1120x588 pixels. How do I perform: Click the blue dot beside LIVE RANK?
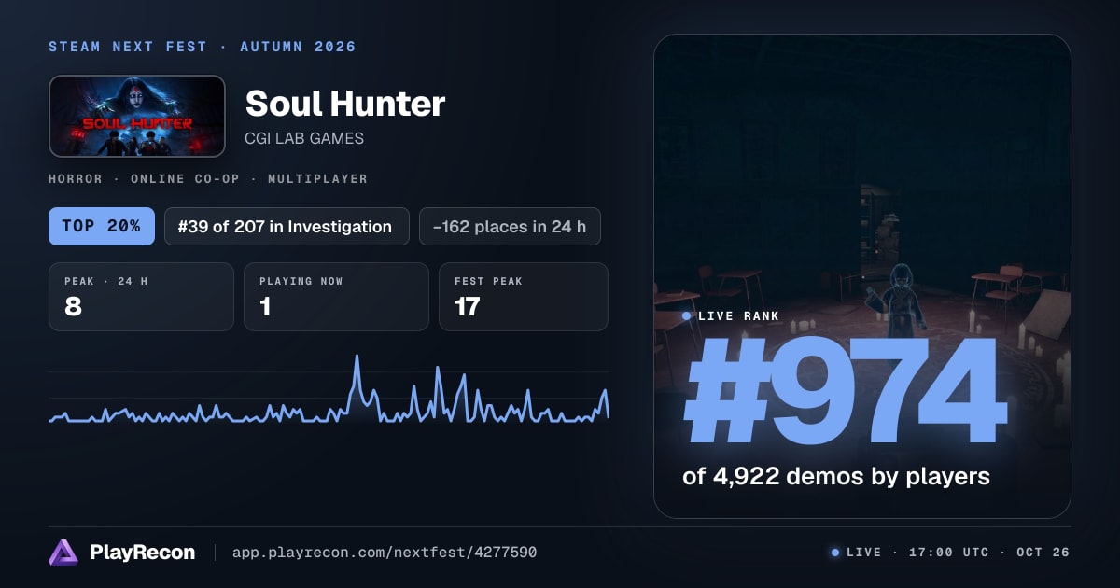tap(687, 316)
